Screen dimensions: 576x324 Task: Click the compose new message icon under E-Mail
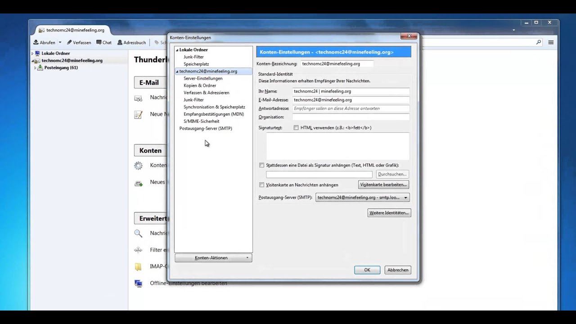click(139, 114)
